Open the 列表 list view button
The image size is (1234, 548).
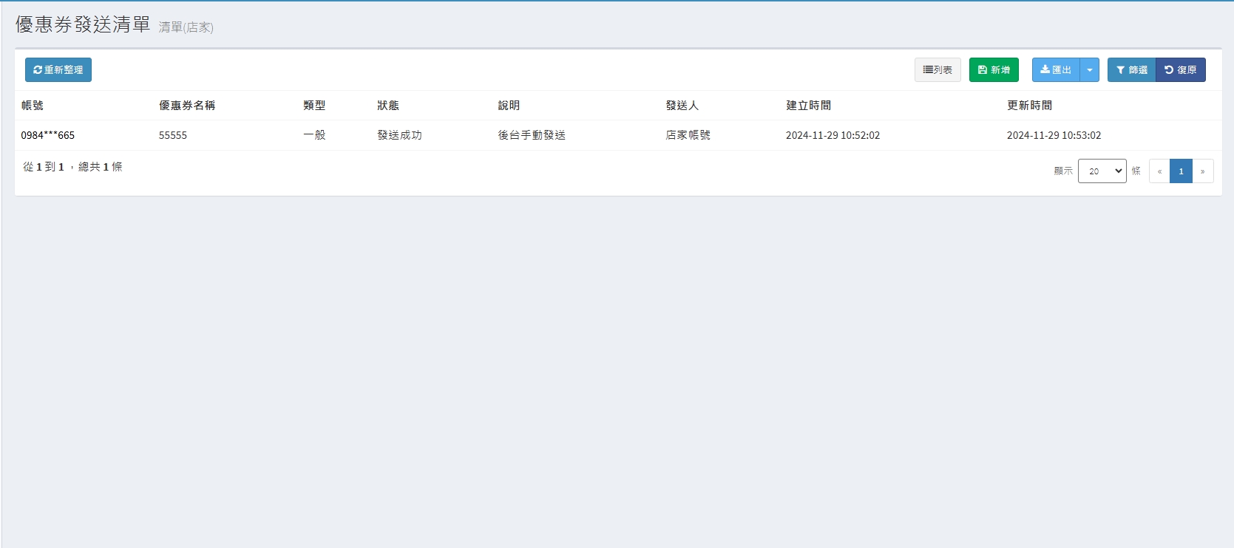938,70
